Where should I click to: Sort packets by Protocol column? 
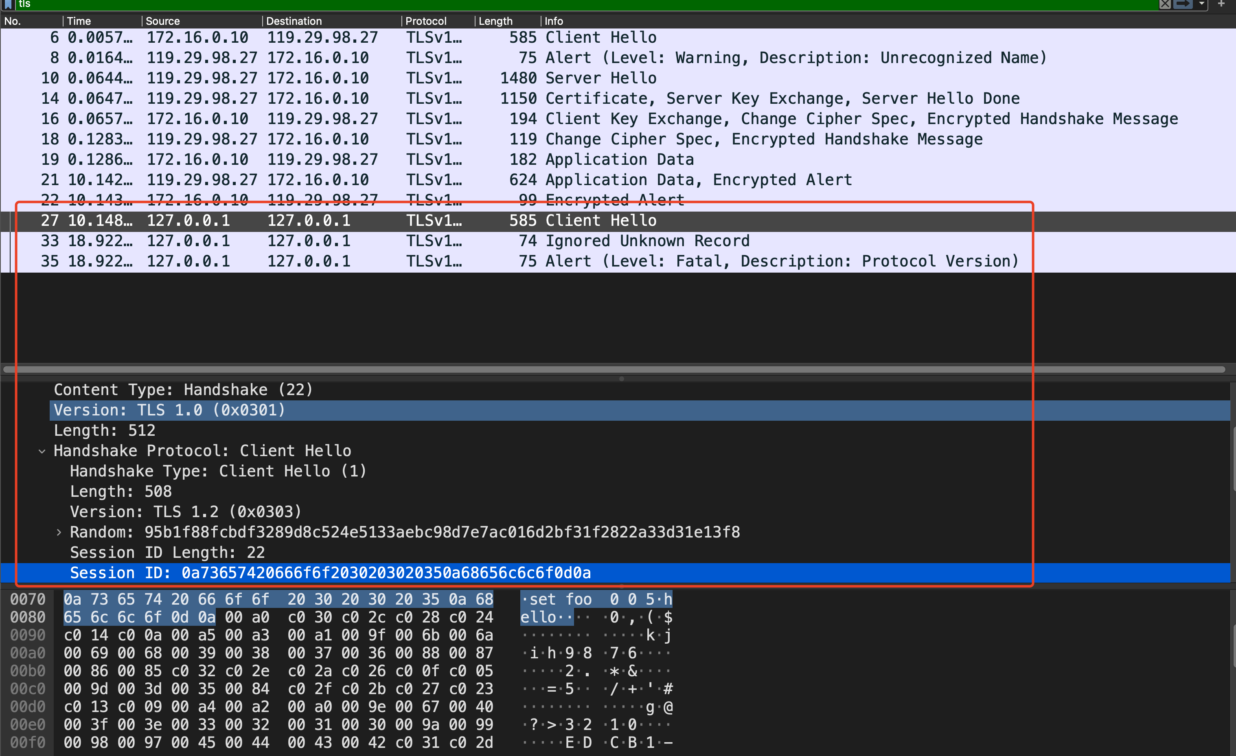pos(438,21)
